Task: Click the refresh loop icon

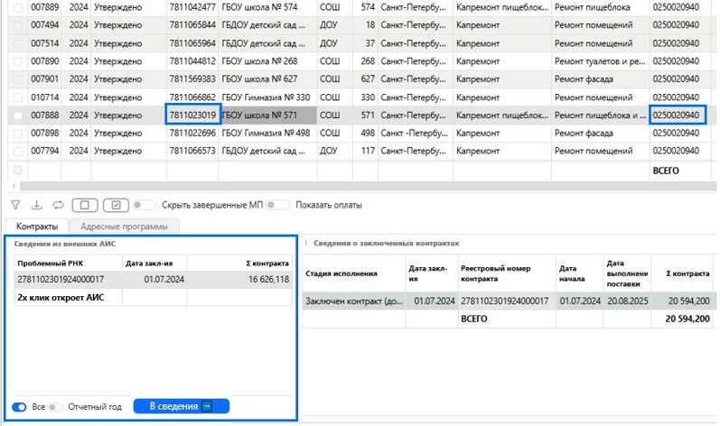Action: (x=58, y=205)
